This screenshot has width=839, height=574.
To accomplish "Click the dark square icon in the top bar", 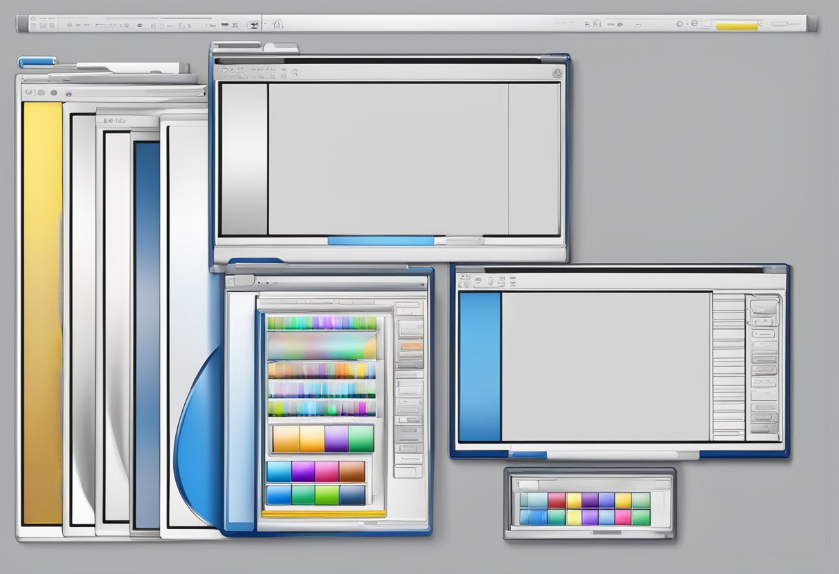I will 253,25.
